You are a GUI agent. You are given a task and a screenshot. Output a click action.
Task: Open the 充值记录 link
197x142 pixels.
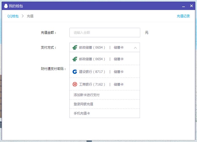[183, 16]
